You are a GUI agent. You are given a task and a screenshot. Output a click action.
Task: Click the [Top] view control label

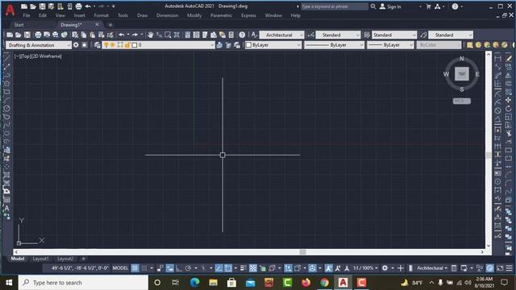point(26,56)
